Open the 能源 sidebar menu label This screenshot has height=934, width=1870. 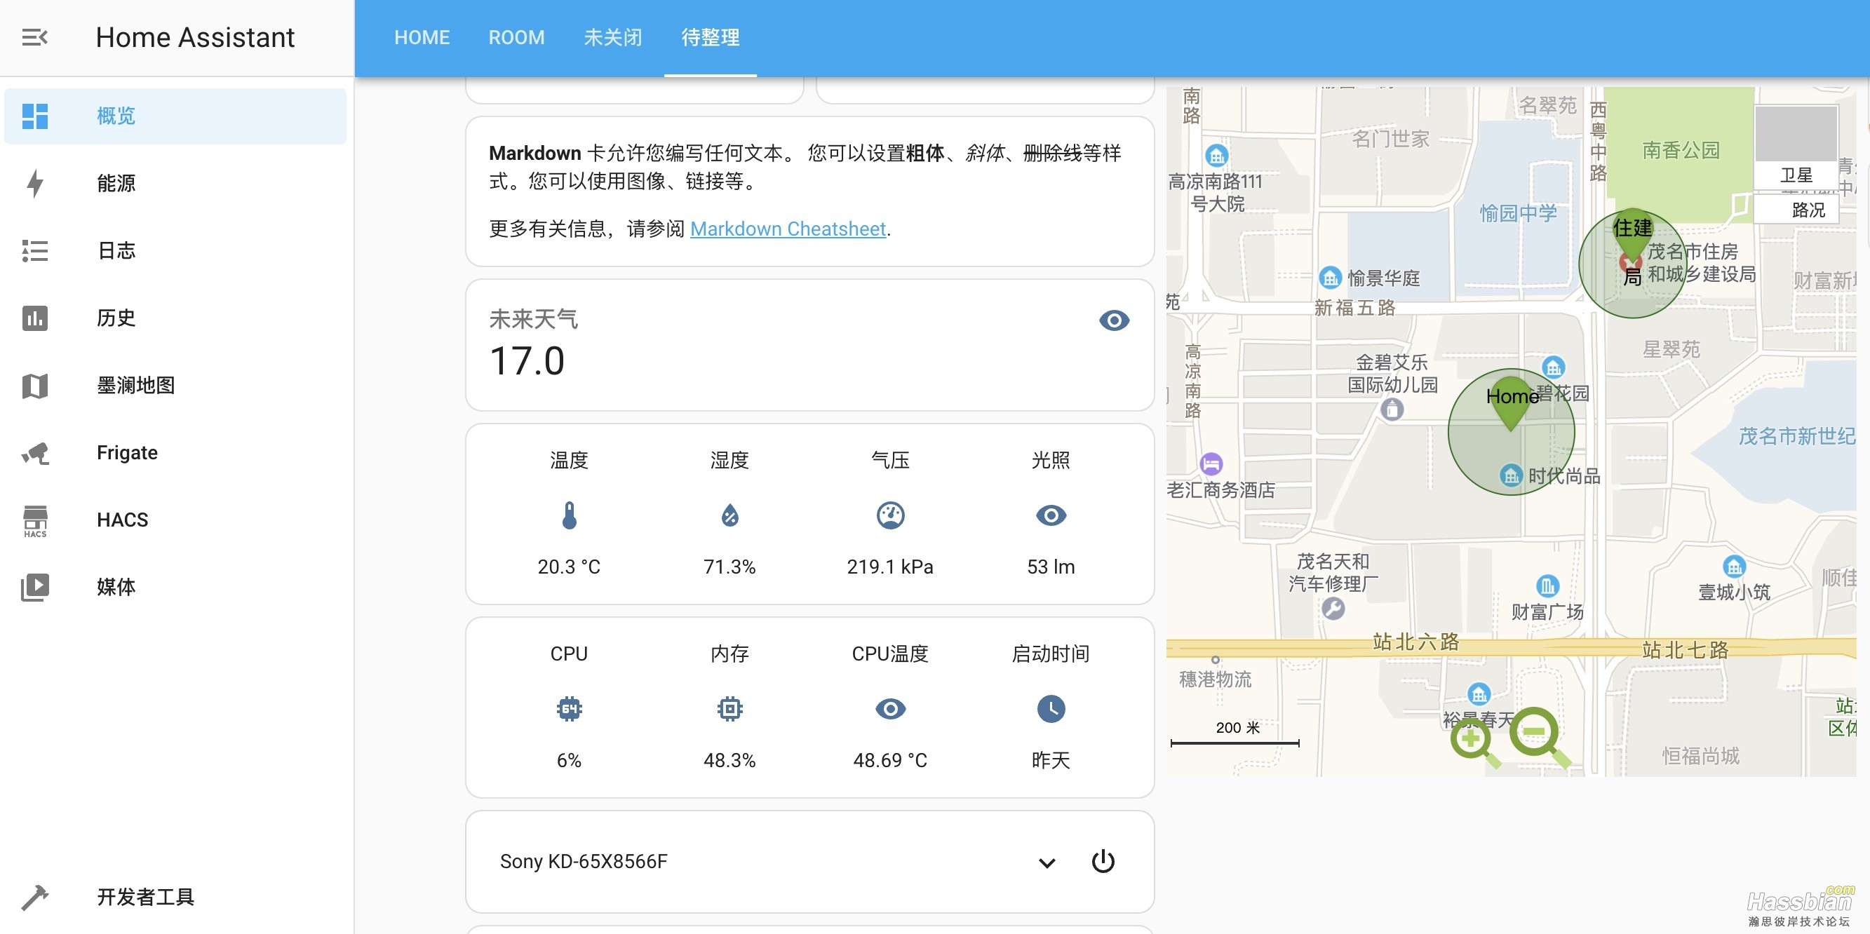click(x=117, y=184)
